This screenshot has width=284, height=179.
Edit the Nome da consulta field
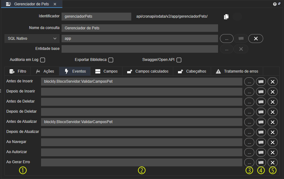(140, 28)
